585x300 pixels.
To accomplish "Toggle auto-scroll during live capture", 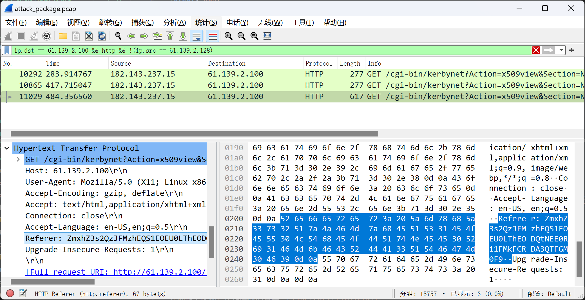I will [x=196, y=36].
